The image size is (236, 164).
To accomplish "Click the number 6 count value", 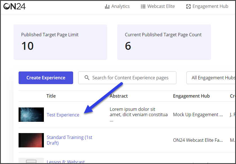I will point(128,46).
